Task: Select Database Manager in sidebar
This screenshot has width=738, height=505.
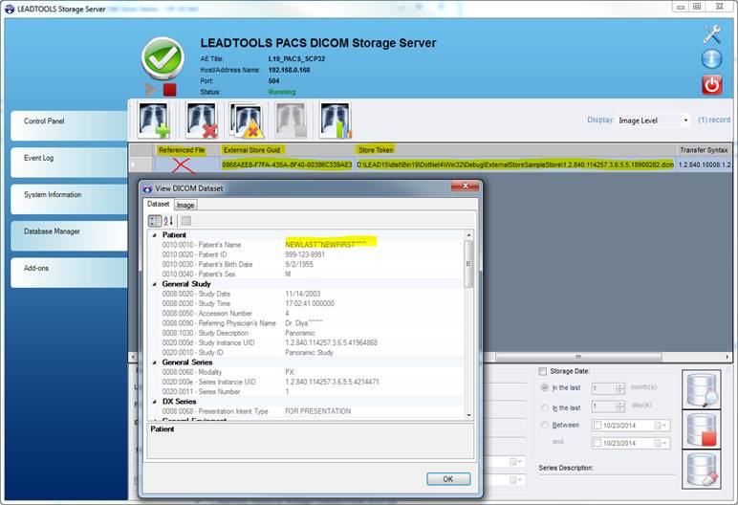Action: (x=69, y=235)
